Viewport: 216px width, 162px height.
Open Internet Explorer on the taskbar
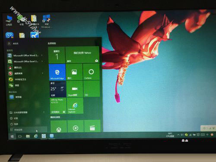point(36,136)
